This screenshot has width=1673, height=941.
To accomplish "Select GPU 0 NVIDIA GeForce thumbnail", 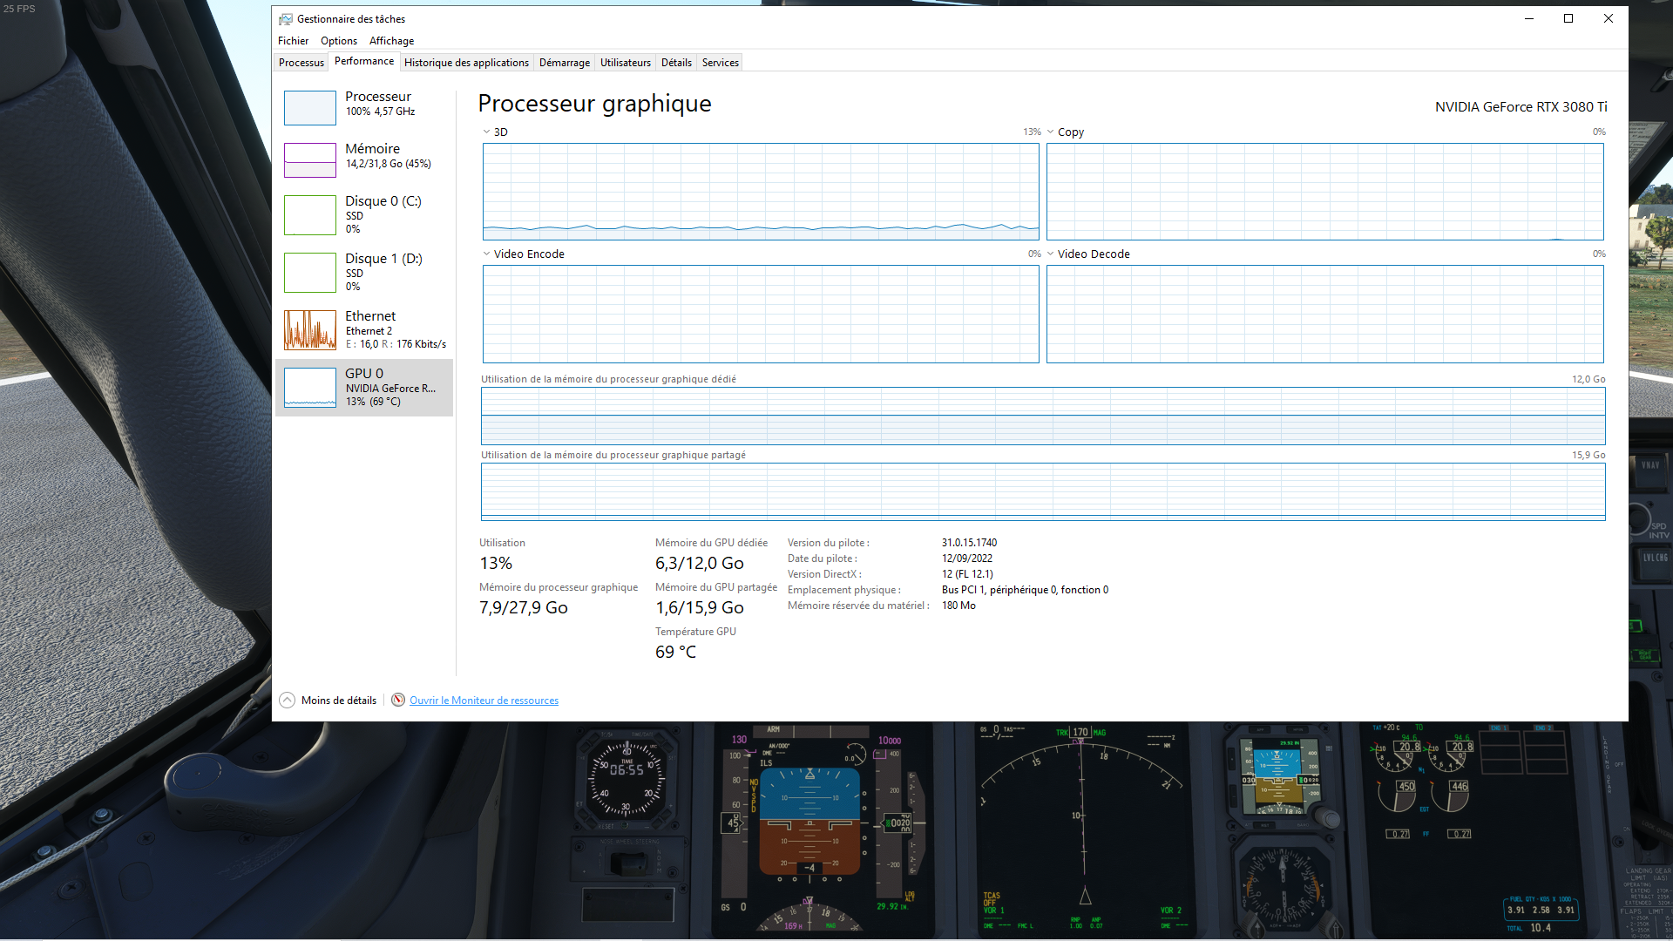I will [309, 388].
